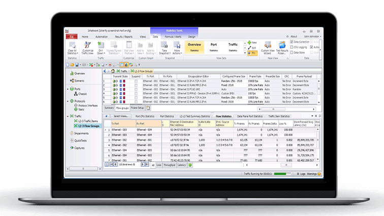
Task: Check the Suspend box in flow row 6
Action: (136, 102)
